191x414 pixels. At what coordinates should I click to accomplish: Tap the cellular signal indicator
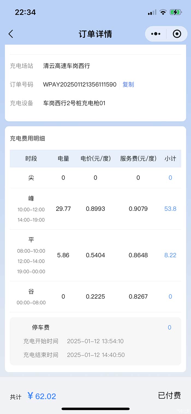(x=152, y=12)
